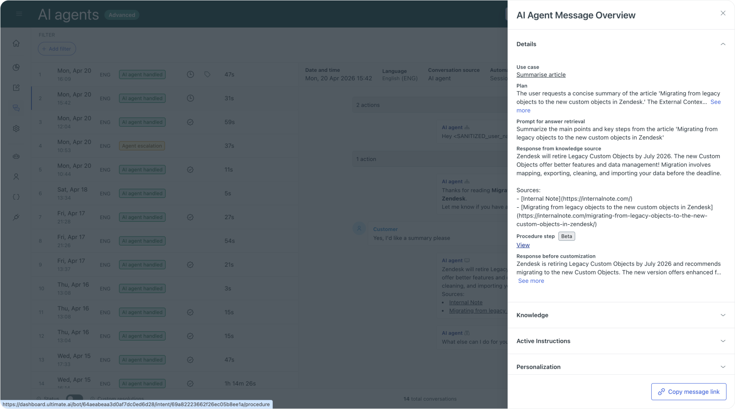Click the 'Advanced' badge next to AI agents

click(122, 15)
